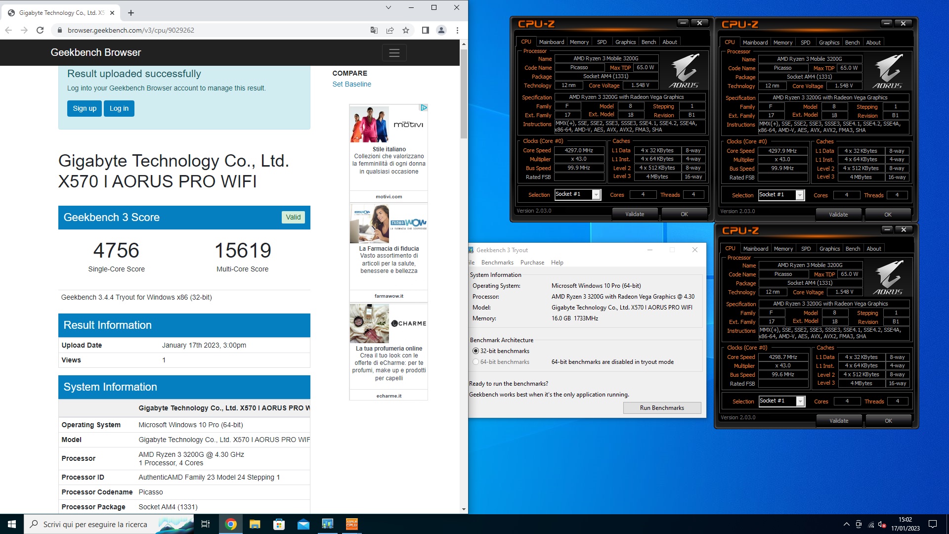Show hidden system tray icons
949x534 pixels.
[846, 524]
